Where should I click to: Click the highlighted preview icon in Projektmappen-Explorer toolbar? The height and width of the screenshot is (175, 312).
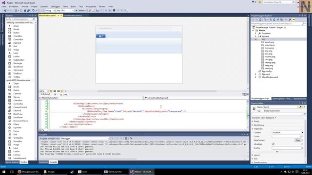pyautogui.click(x=293, y=19)
